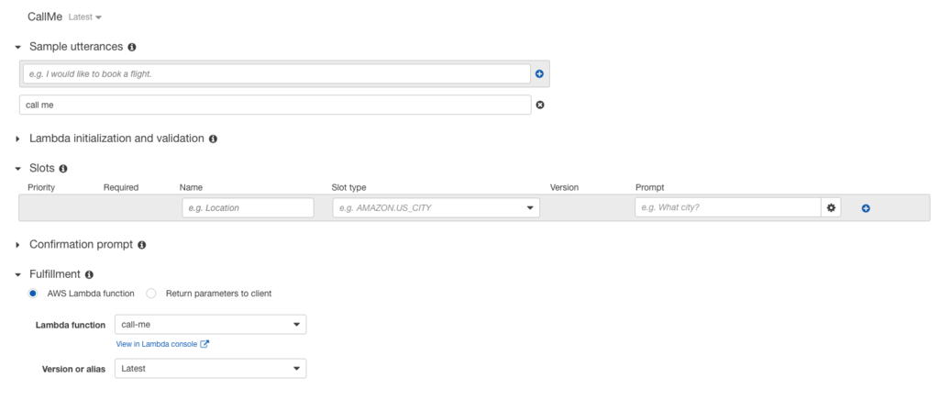Viewport: 939px width, 400px height.
Task: Open external link icon beside View in Lambda console
Action: click(x=204, y=344)
